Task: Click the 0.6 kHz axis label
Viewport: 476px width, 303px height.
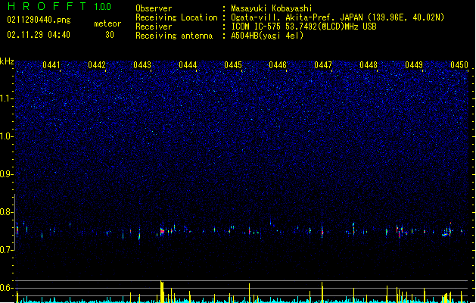Action: pos(7,288)
